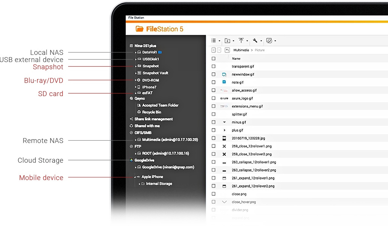The image size is (388, 227).
Task: Tick the checkbox for 20160719_120228.jpg
Action: [x=213, y=138]
